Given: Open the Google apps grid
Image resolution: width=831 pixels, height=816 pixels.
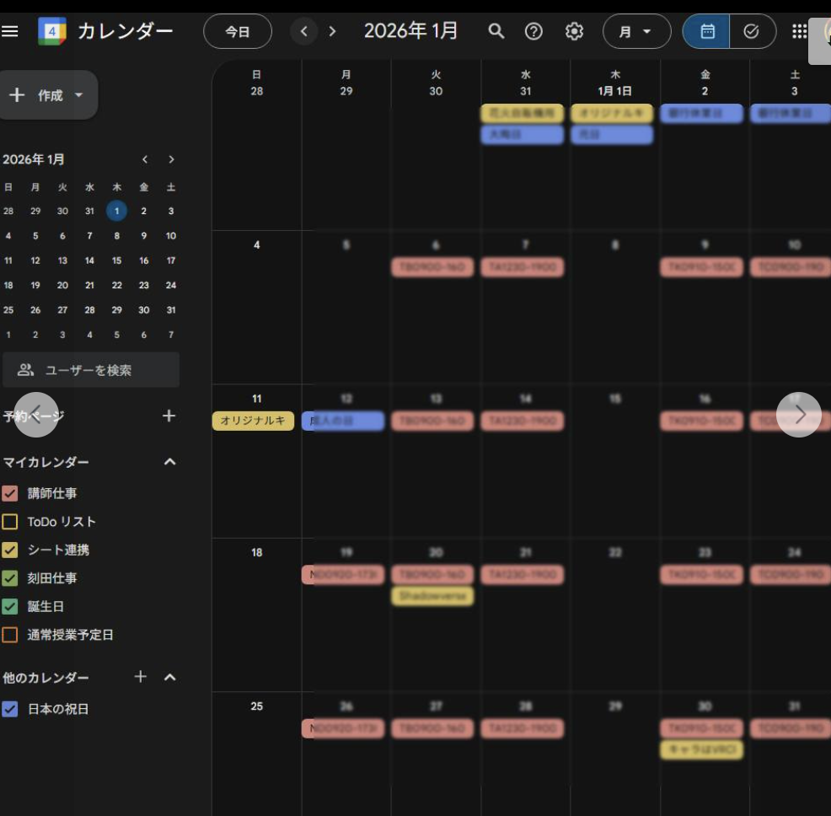Looking at the screenshot, I should [x=799, y=32].
